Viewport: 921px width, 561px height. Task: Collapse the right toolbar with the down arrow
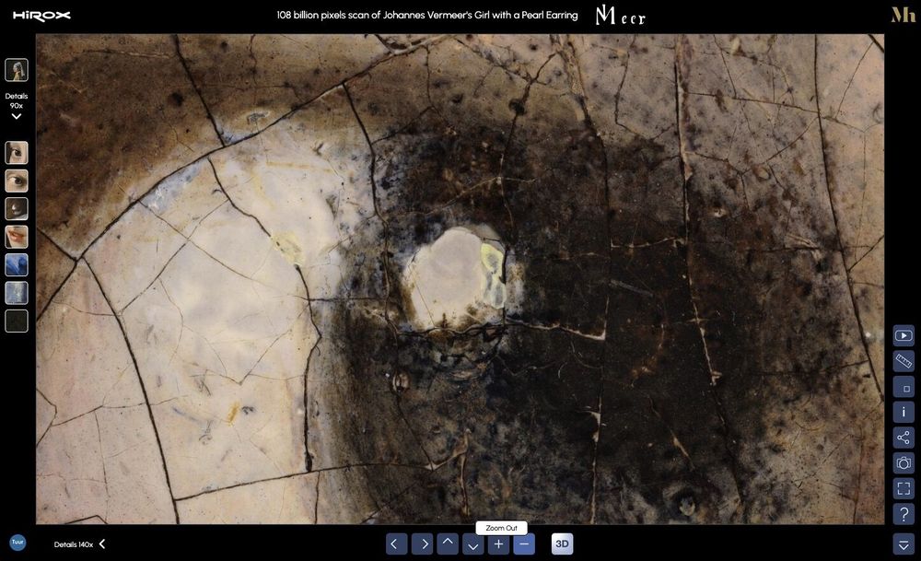pos(904,544)
